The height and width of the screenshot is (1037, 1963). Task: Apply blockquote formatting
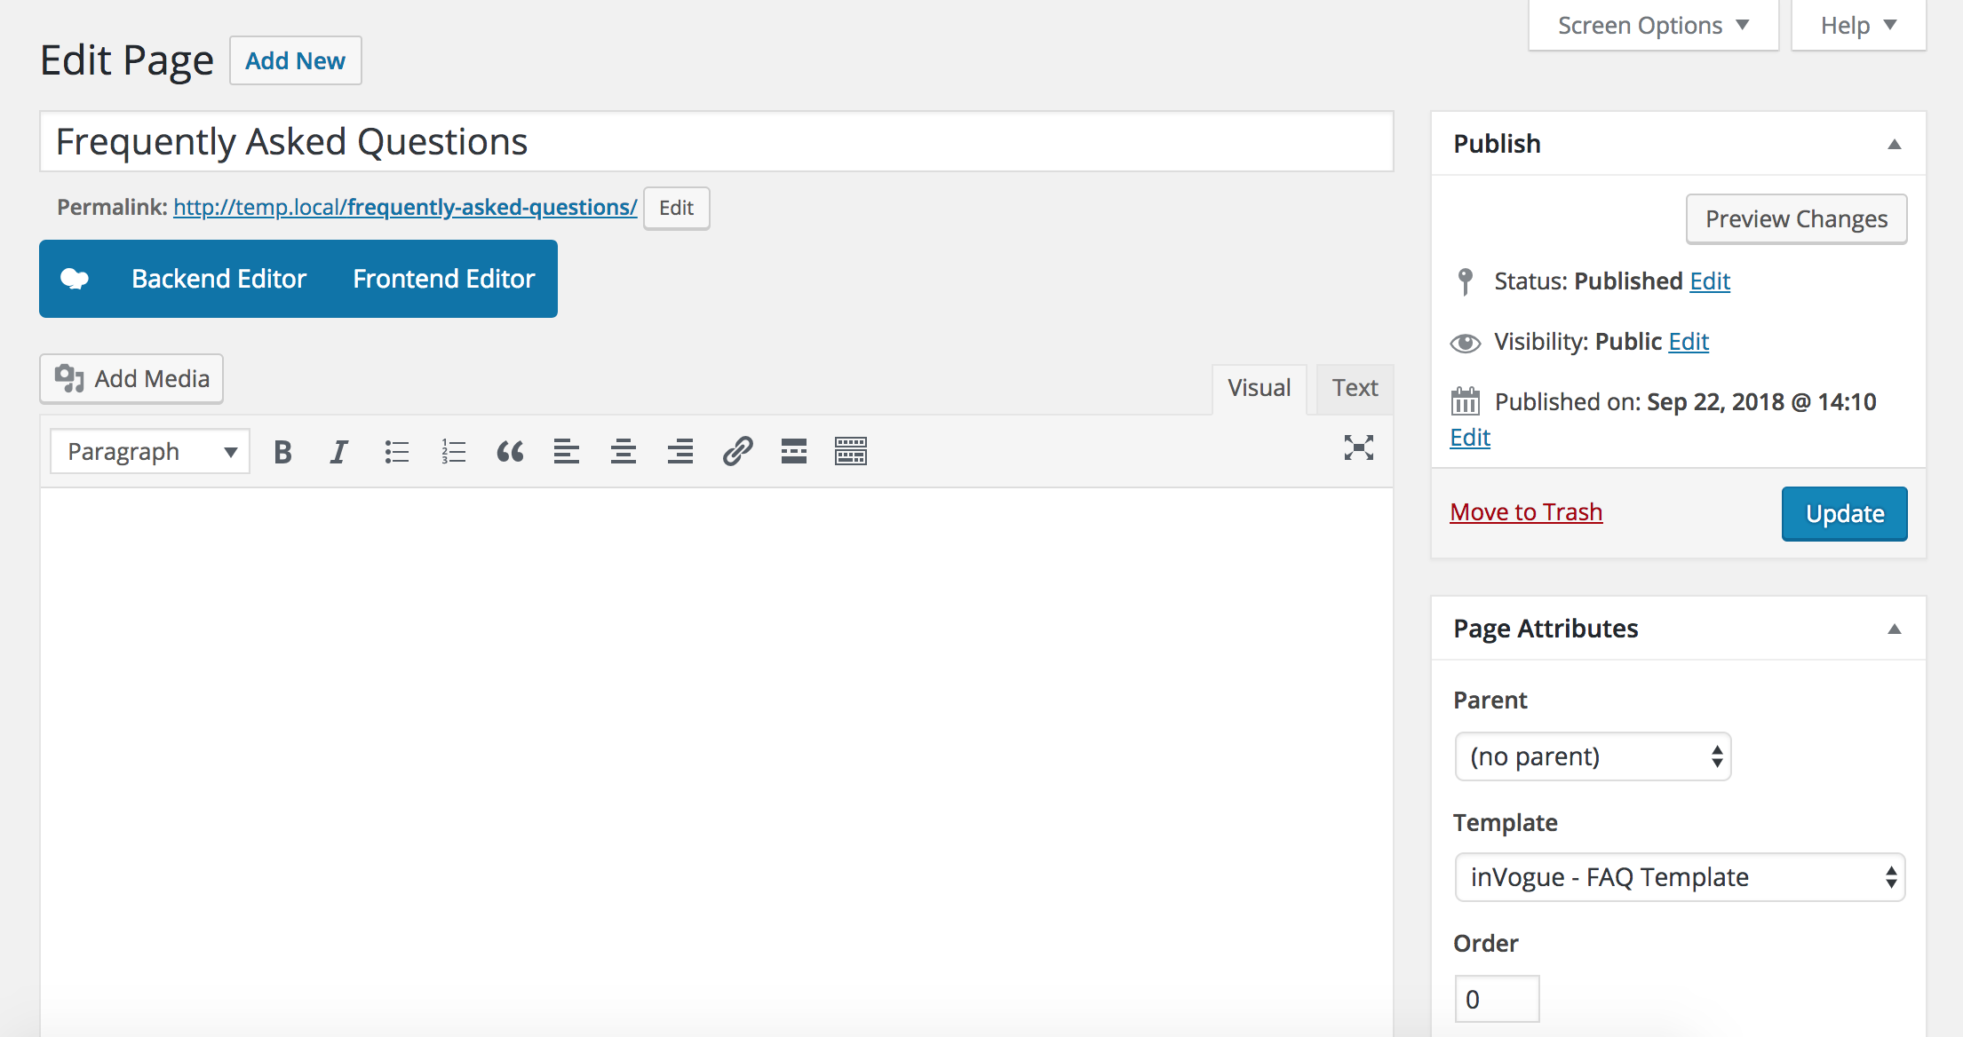click(510, 452)
